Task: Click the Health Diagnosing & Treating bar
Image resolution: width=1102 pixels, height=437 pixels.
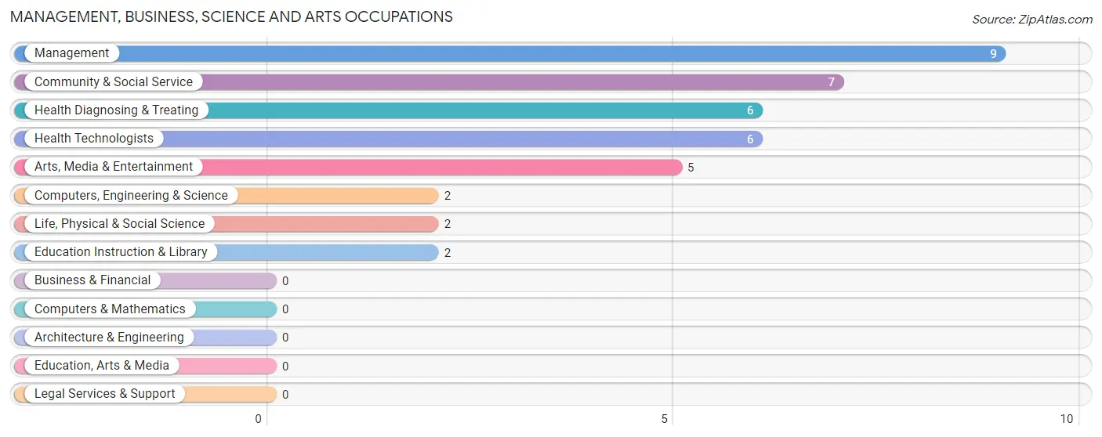Action: click(388, 110)
